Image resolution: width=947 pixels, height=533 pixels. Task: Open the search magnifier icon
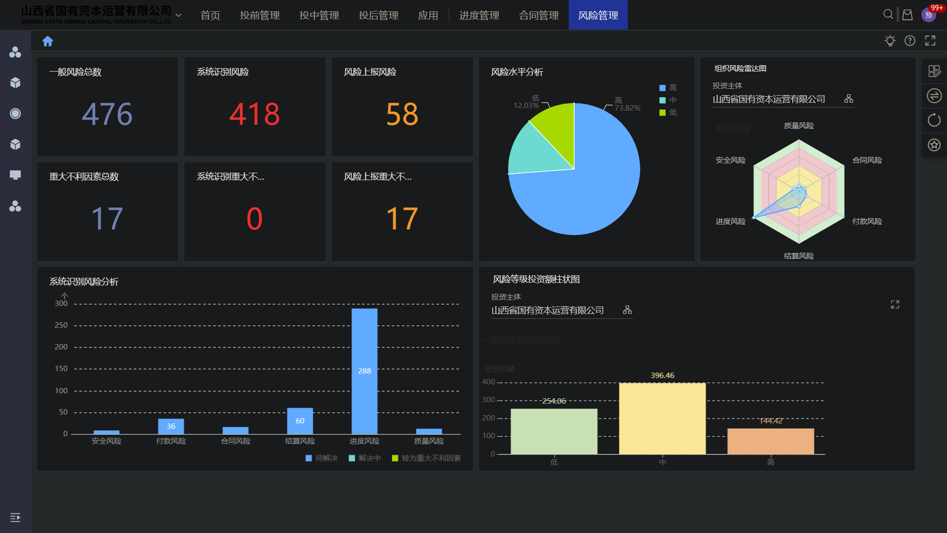point(888,14)
